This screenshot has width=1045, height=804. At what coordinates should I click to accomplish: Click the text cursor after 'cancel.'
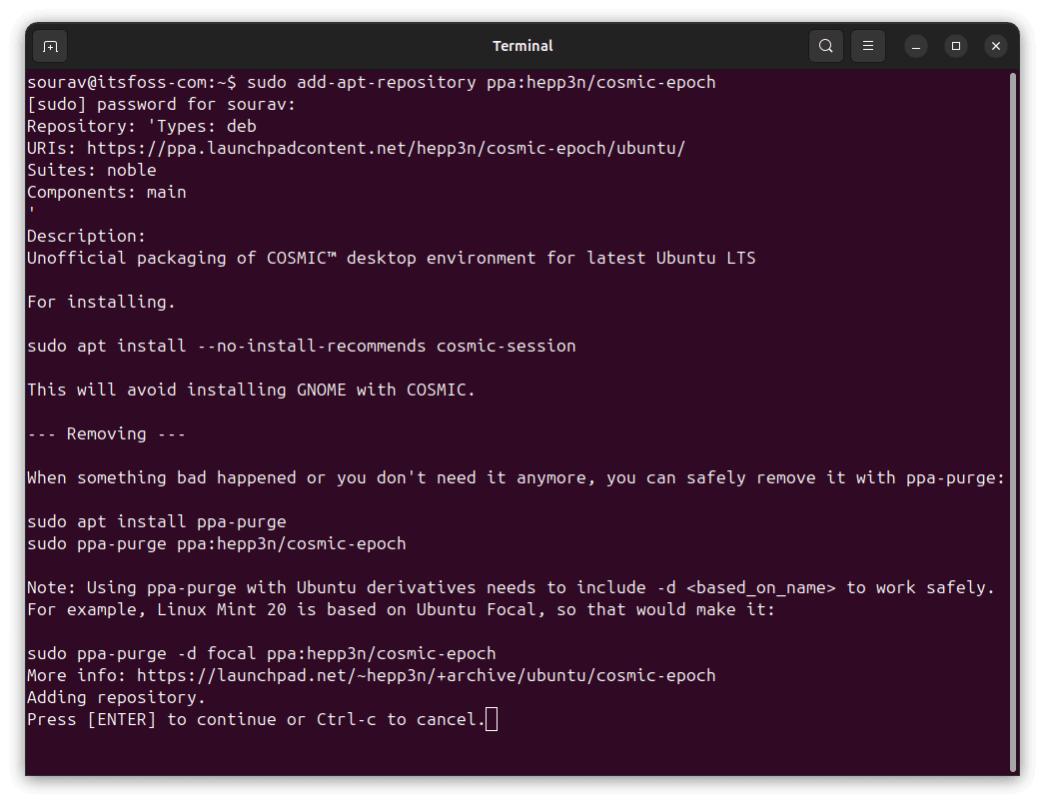click(x=491, y=719)
